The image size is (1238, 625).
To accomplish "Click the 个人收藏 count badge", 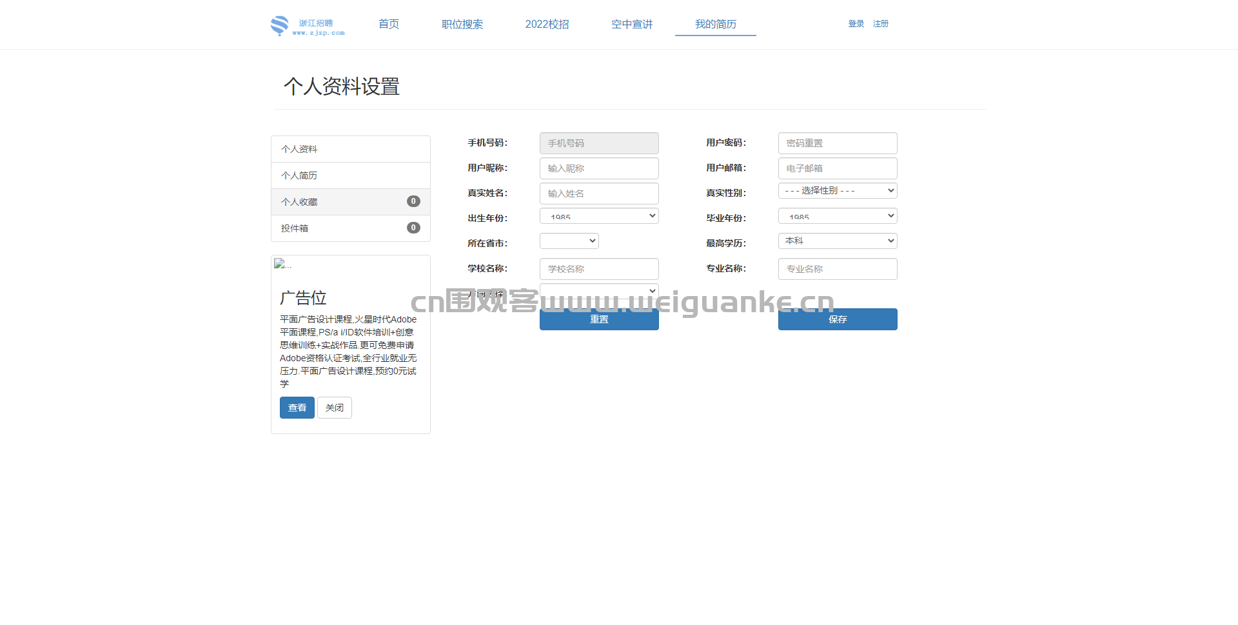I will click(413, 201).
